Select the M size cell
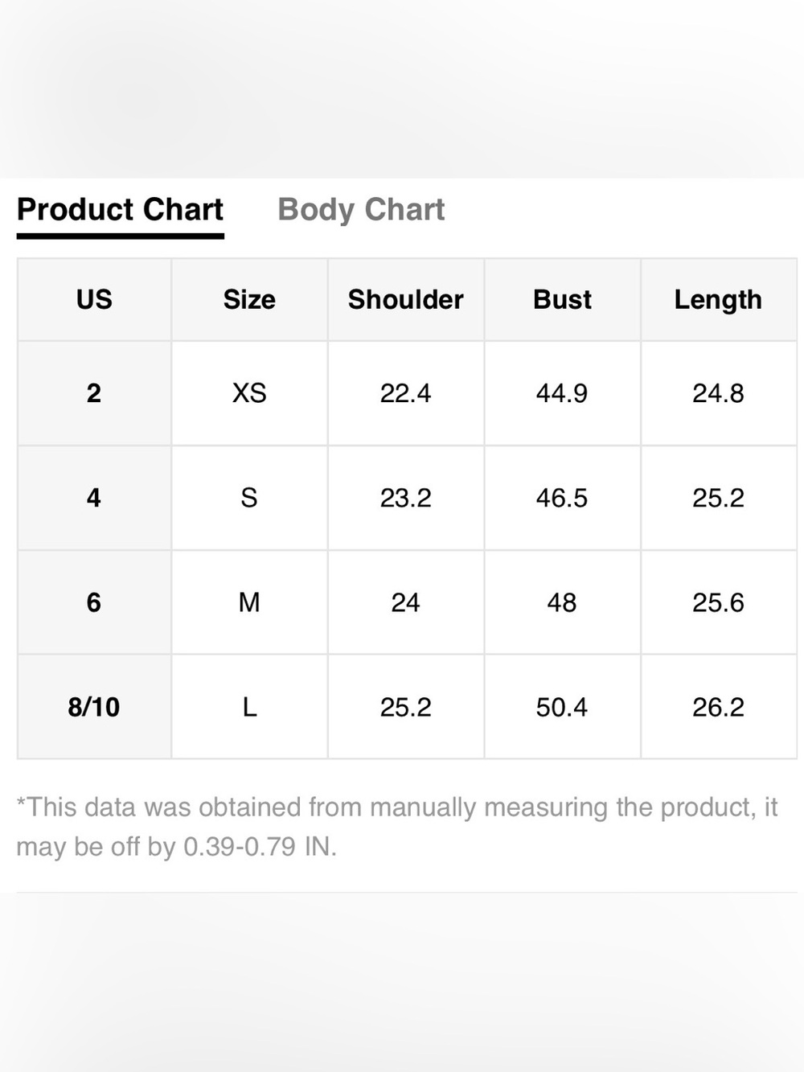804x1072 pixels. point(249,602)
